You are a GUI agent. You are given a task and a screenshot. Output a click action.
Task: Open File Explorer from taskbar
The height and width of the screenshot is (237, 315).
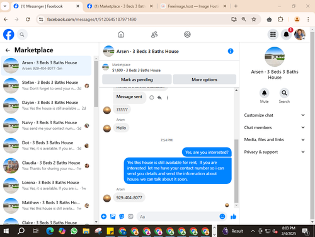tap(86, 231)
